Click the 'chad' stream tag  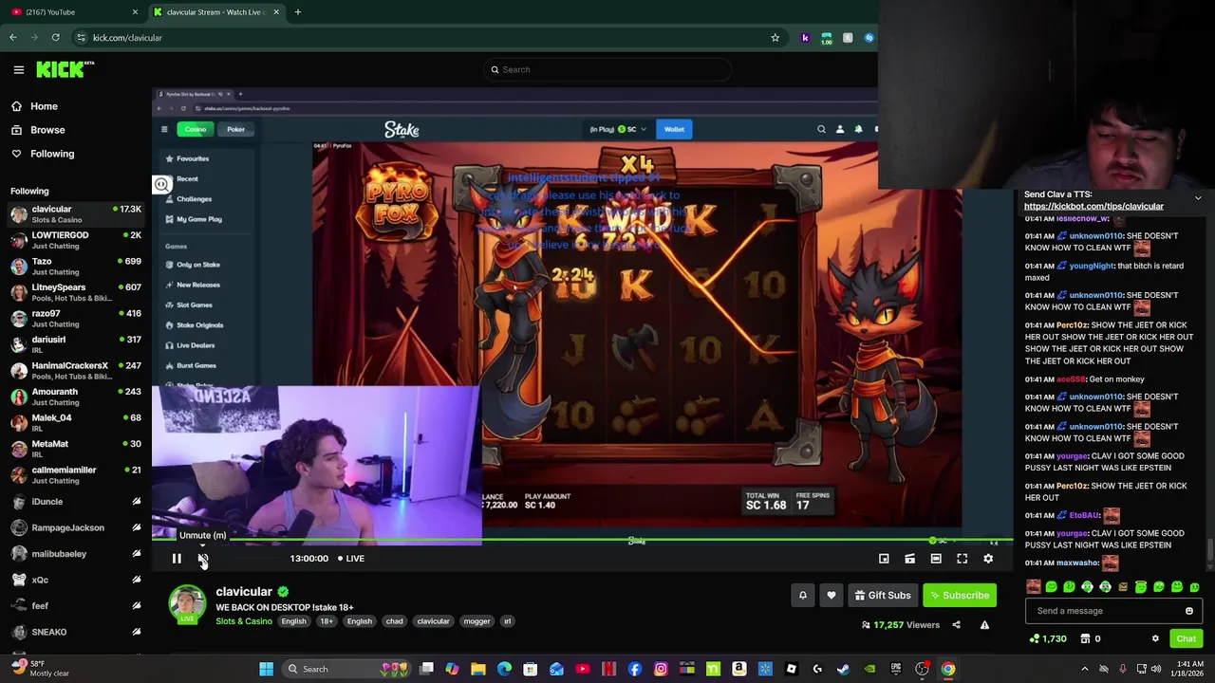[394, 621]
